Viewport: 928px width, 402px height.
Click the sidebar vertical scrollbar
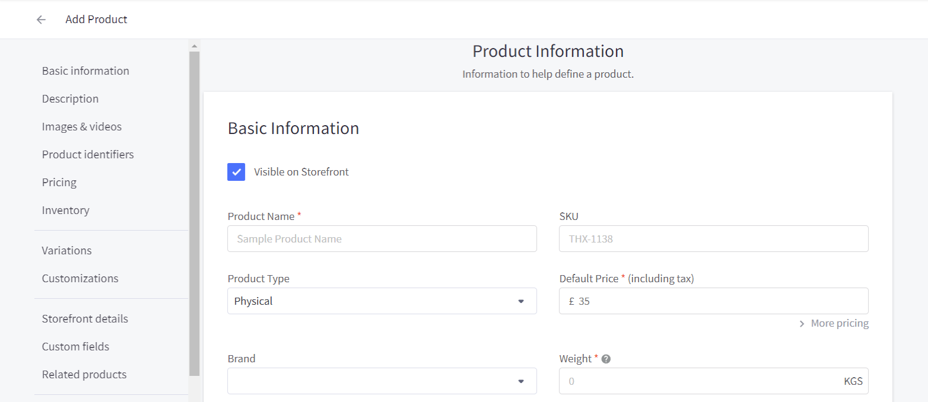tap(194, 213)
